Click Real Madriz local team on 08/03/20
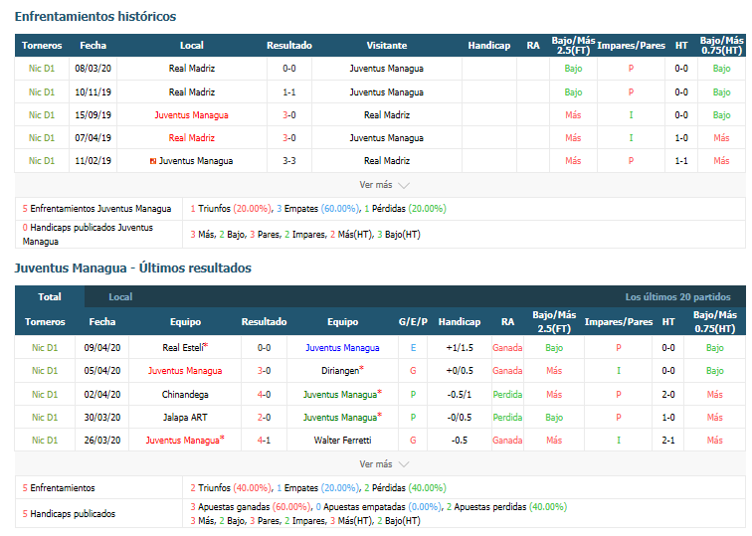This screenshot has height=536, width=752. tap(192, 69)
